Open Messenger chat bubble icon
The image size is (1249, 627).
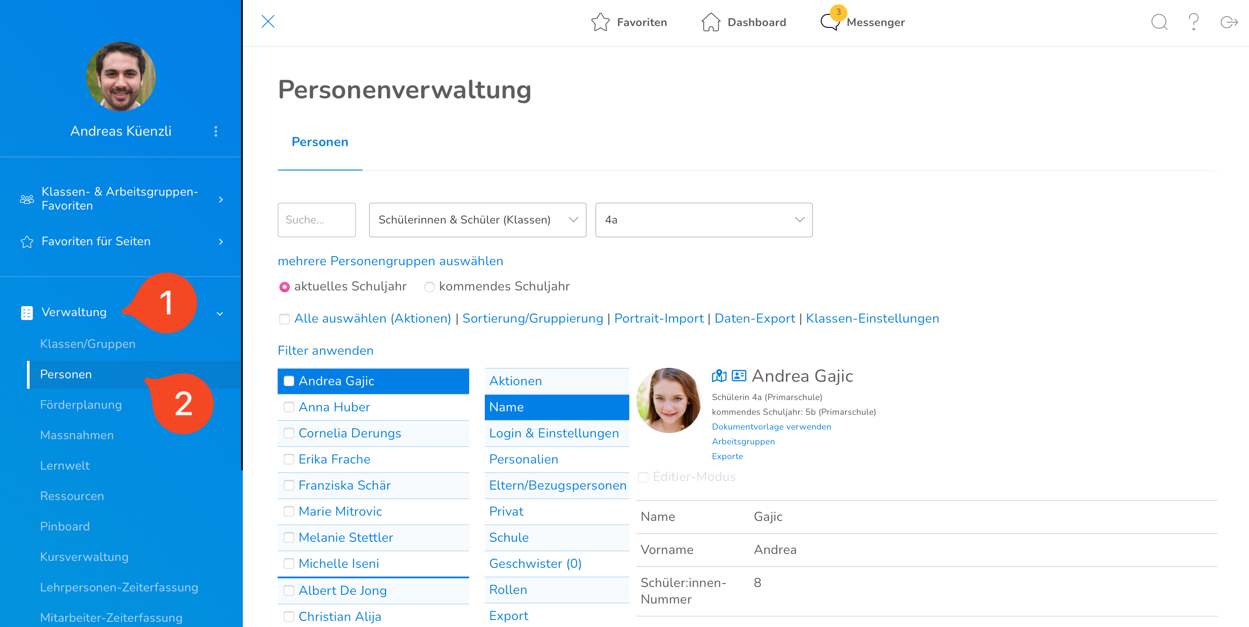pyautogui.click(x=829, y=22)
